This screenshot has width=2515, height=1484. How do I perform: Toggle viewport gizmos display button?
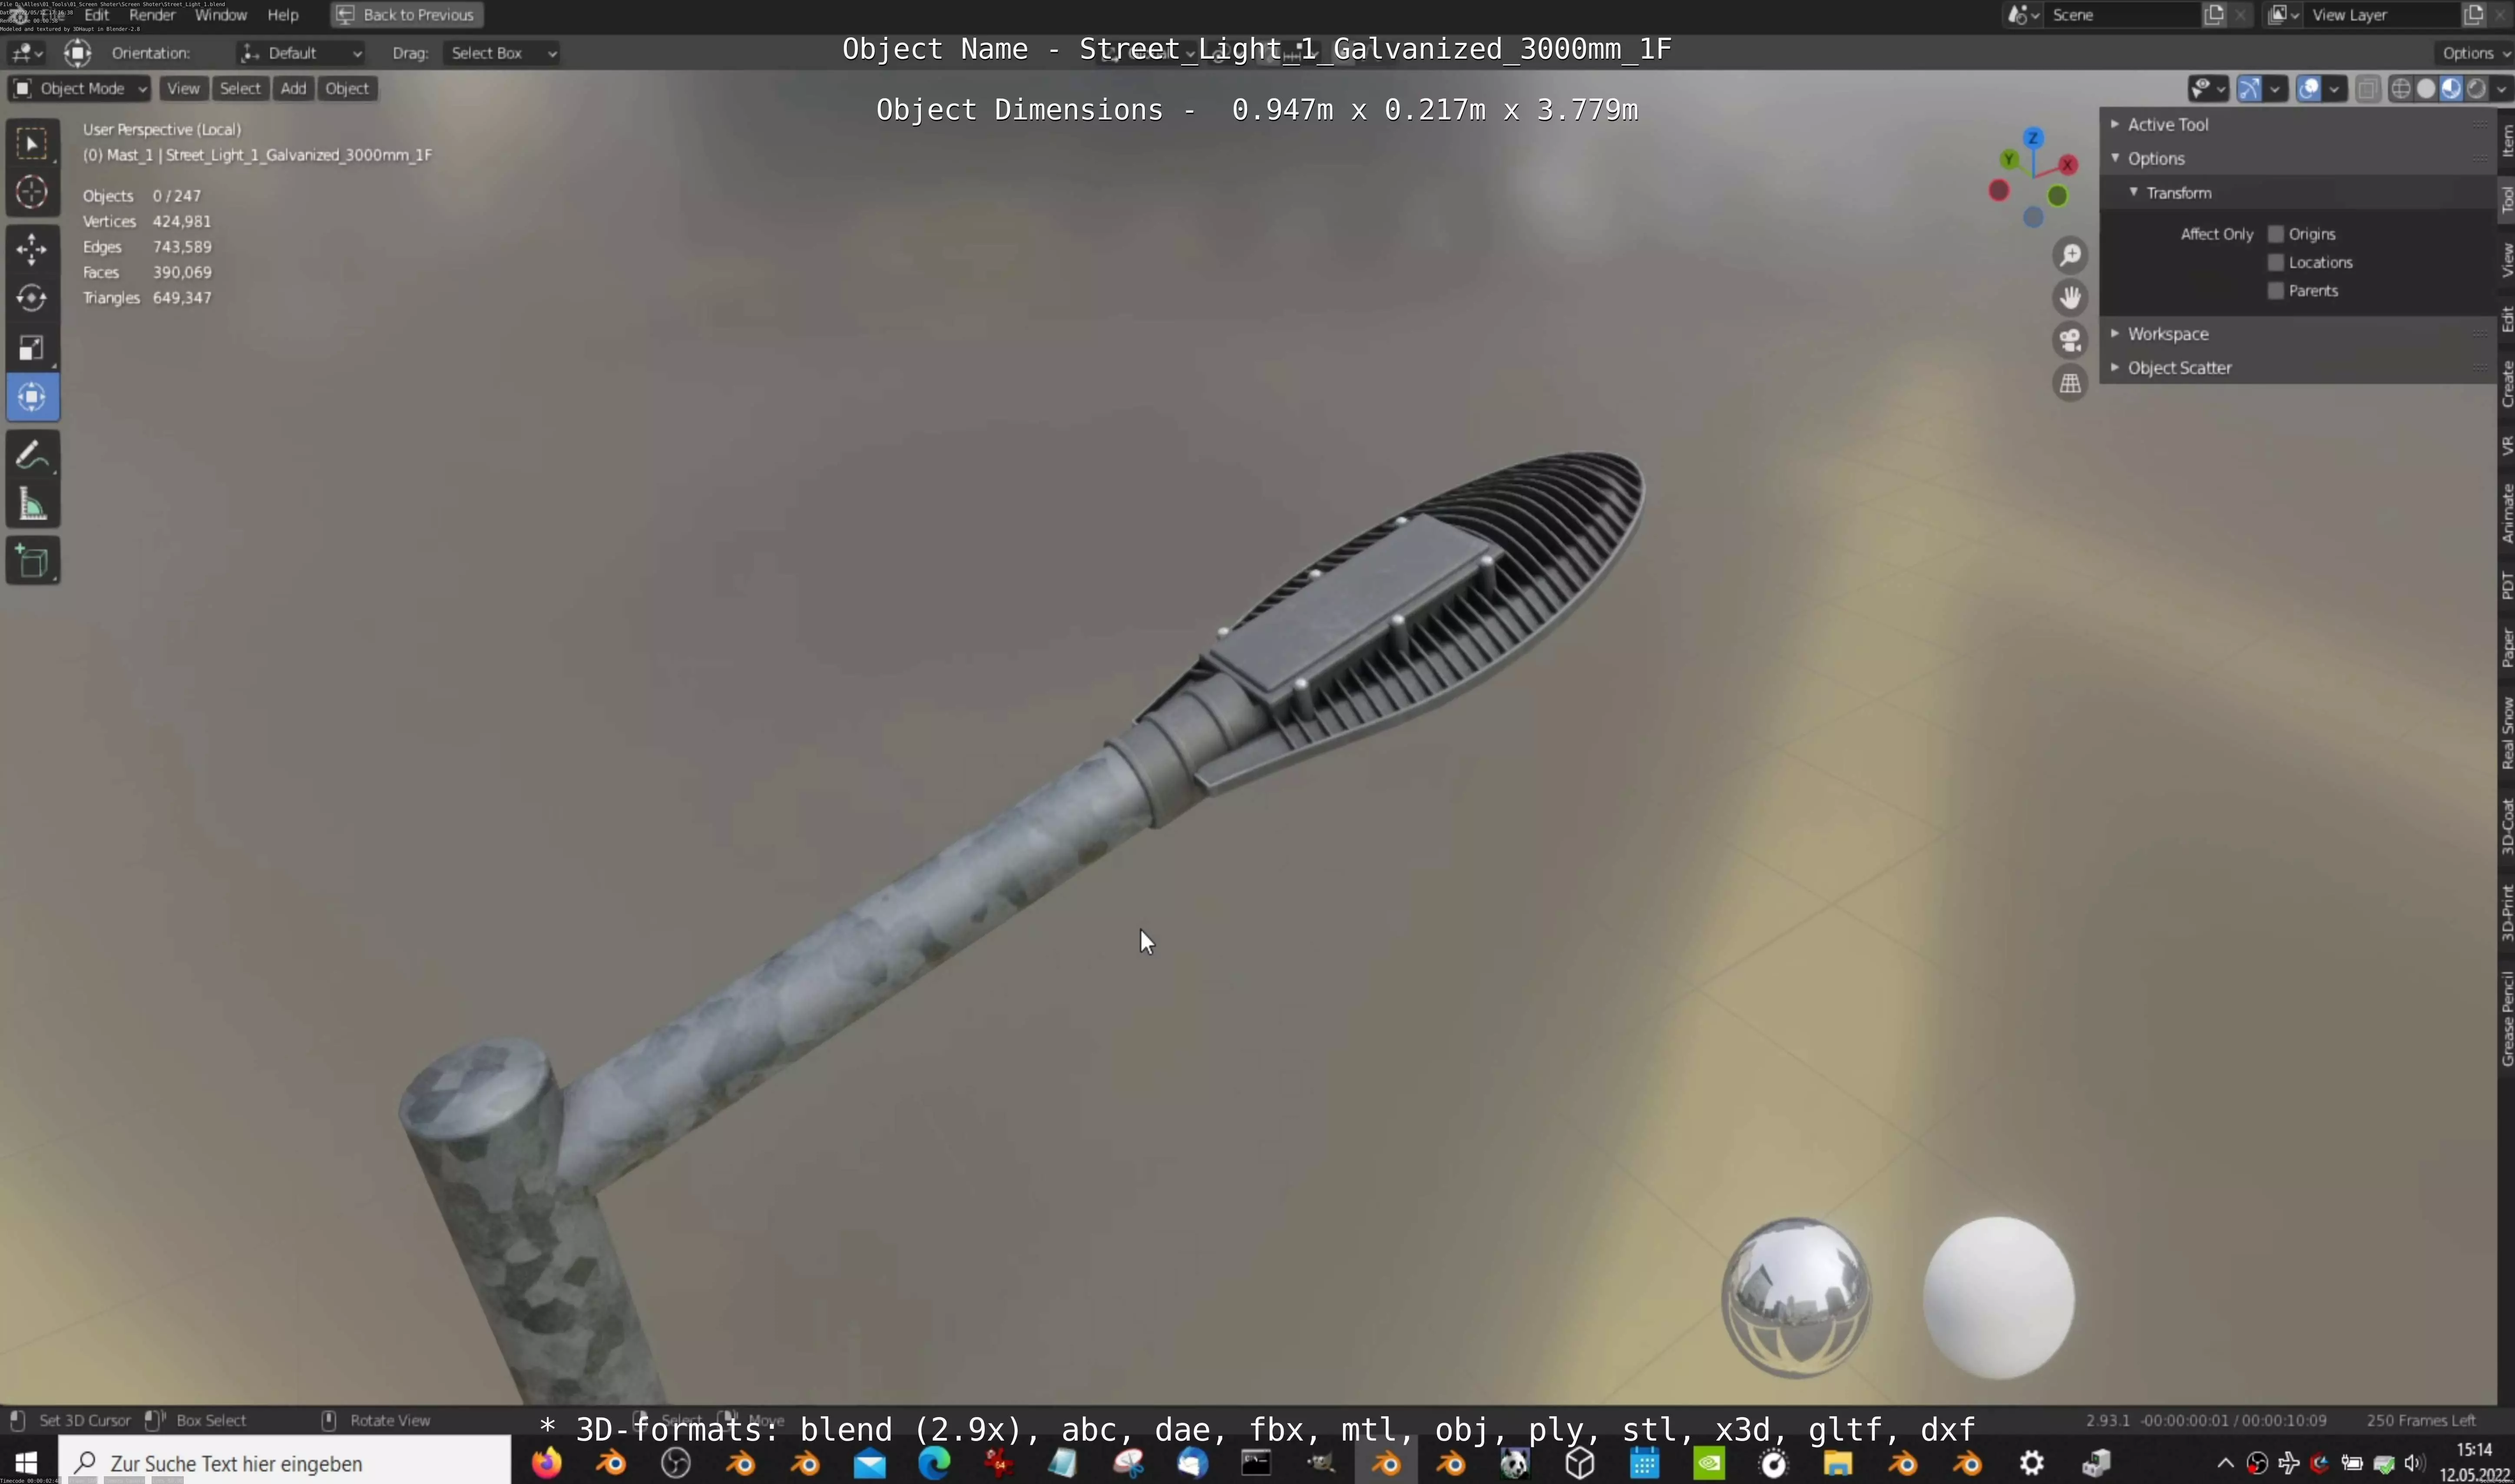(x=2249, y=89)
